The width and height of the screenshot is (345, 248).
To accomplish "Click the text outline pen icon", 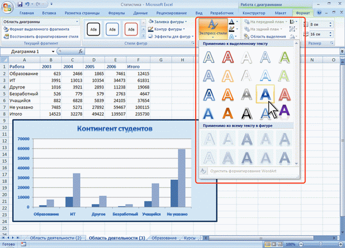I will click(231, 29).
